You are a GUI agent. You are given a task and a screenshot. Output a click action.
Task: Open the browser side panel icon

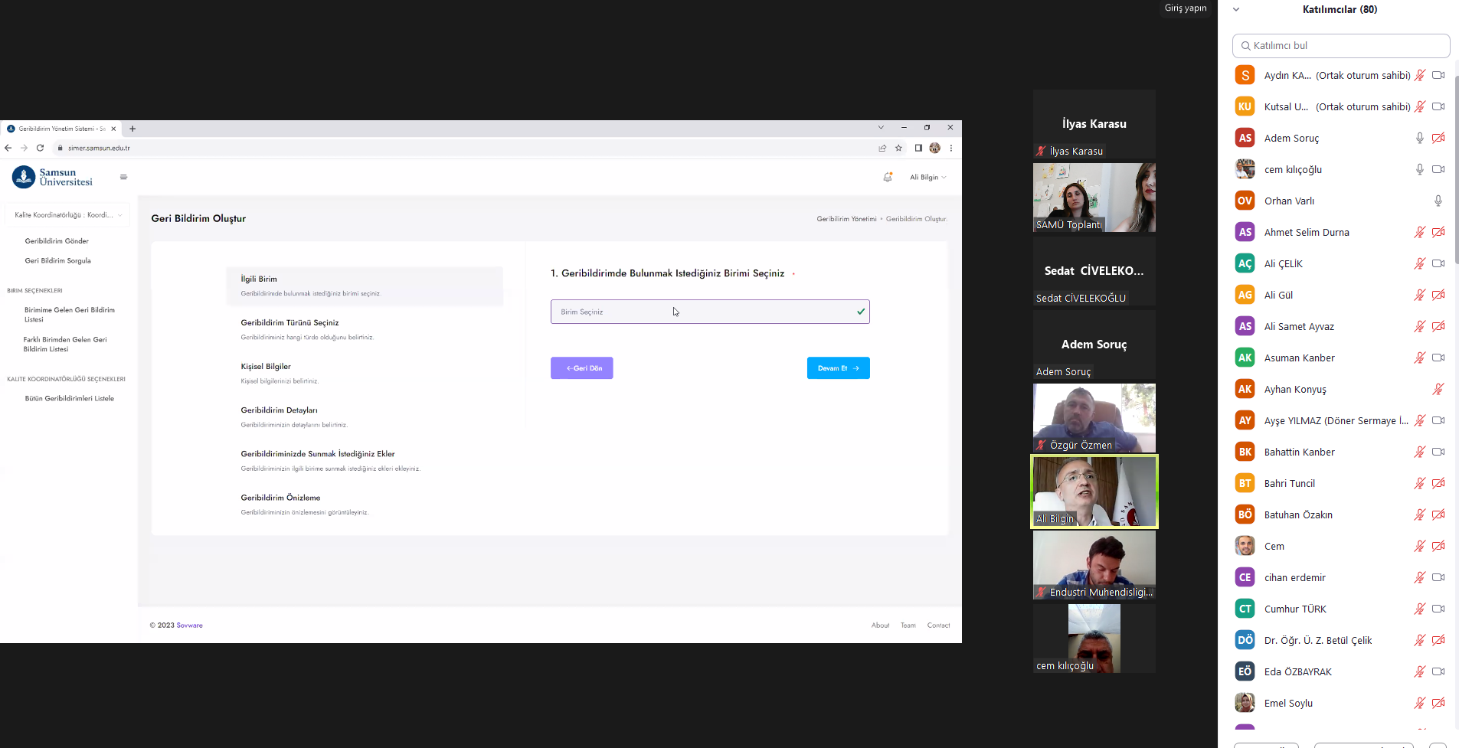(x=918, y=148)
